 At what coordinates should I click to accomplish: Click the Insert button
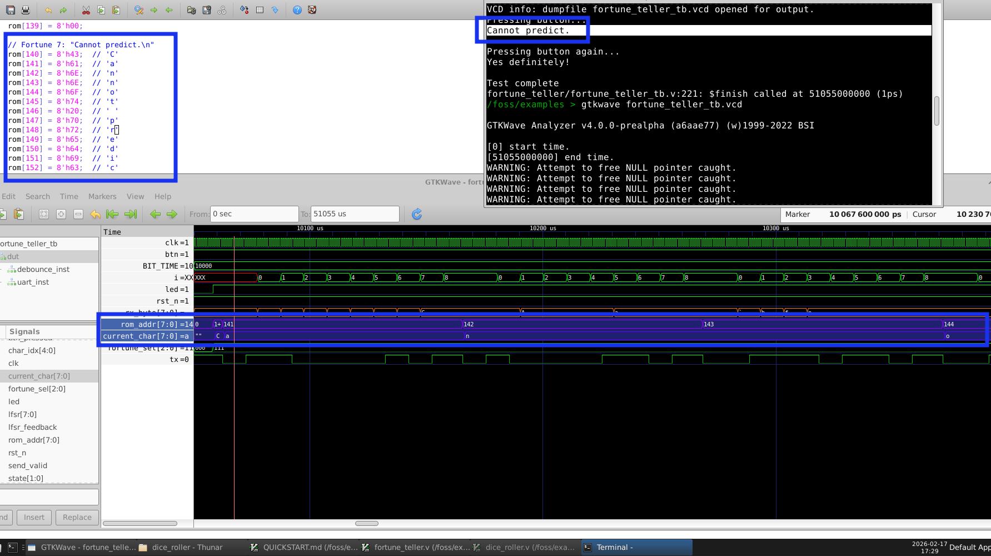(x=34, y=517)
